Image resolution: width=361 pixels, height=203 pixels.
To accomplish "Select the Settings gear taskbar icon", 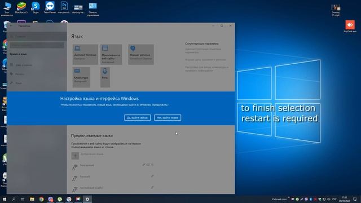I will (87, 199).
